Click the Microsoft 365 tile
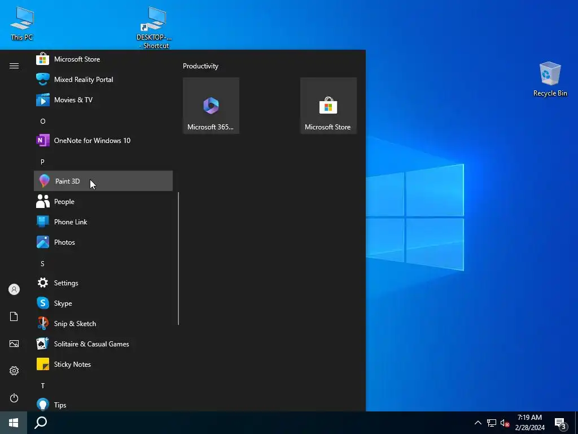The width and height of the screenshot is (578, 434). click(211, 106)
